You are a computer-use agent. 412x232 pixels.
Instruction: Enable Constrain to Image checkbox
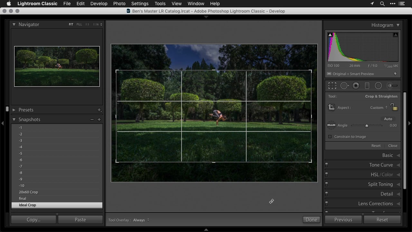330,137
